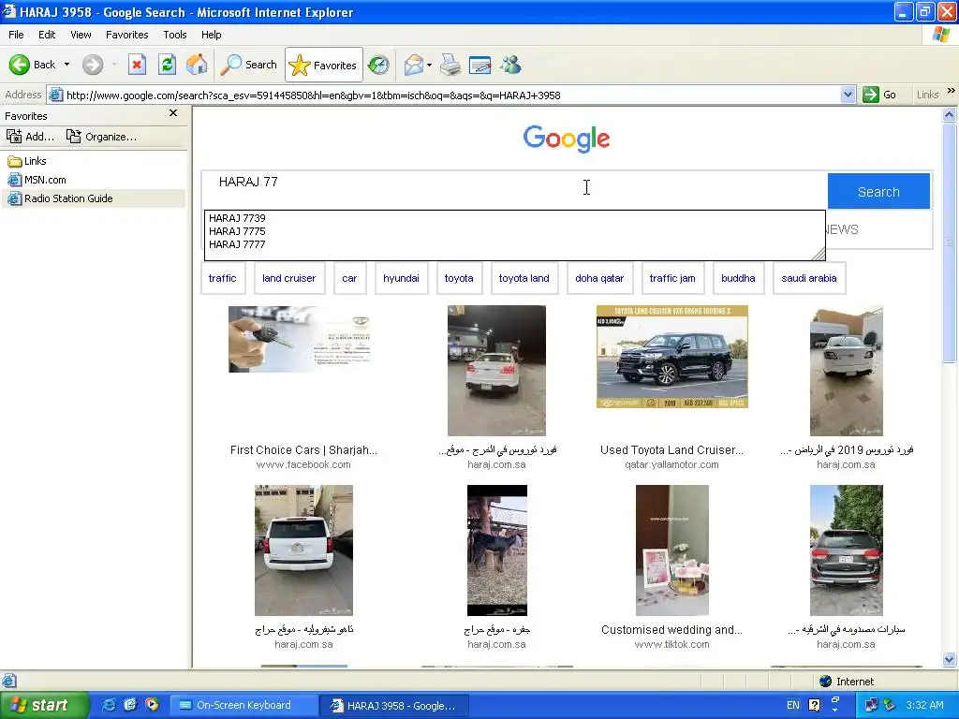Open the History clock icon
This screenshot has height=719, width=959.
coord(378,65)
